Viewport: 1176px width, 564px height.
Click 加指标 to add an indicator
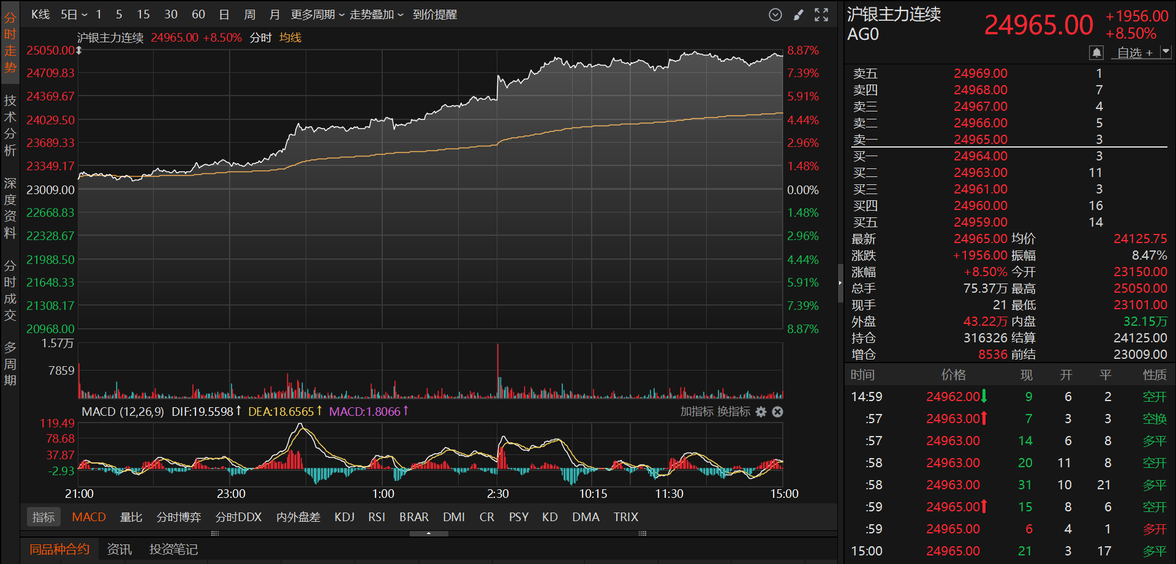point(696,412)
